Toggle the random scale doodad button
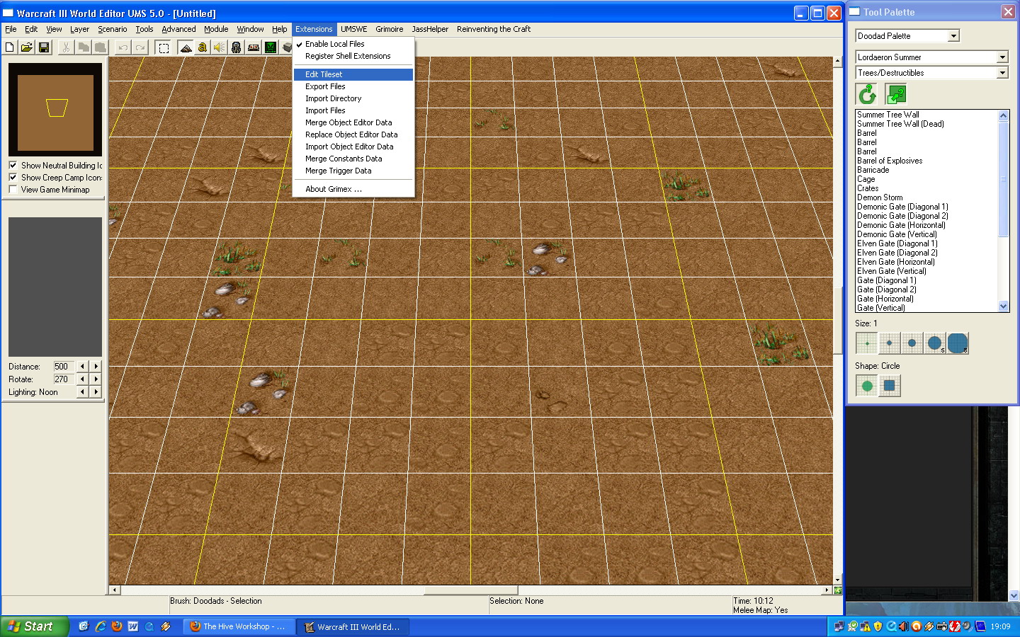Viewport: 1020px width, 637px height. pos(896,94)
